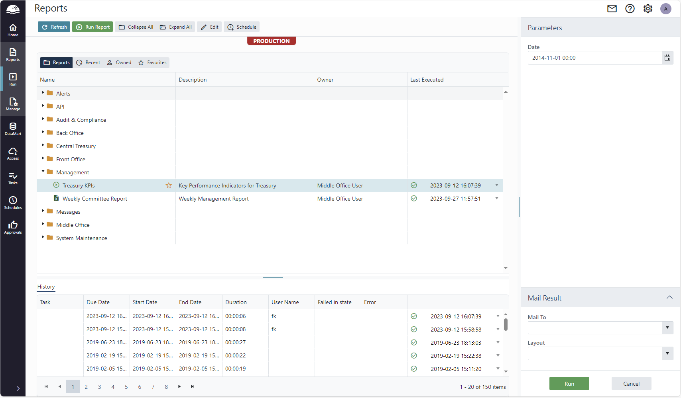681x398 pixels.
Task: Open the user avatar menu
Action: point(666,9)
